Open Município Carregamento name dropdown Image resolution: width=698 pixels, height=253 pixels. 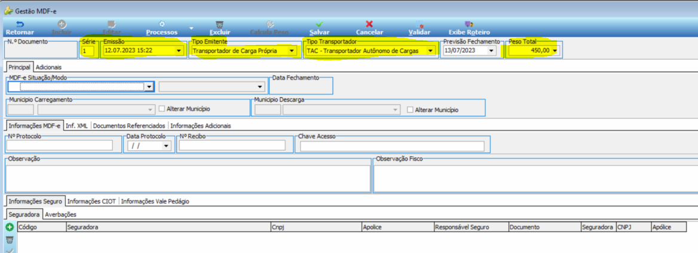coord(149,109)
